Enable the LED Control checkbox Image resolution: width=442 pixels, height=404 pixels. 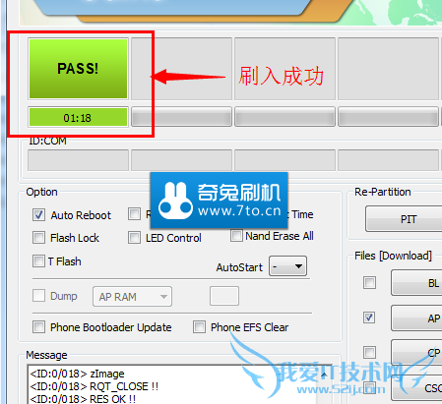pyautogui.click(x=134, y=238)
